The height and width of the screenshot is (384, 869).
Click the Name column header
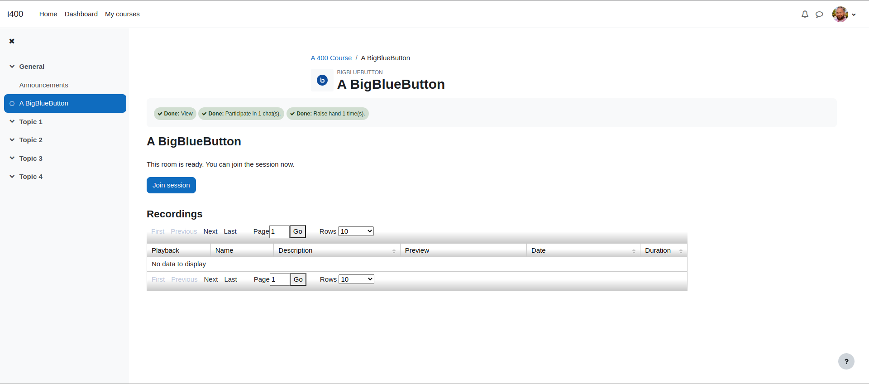point(242,250)
